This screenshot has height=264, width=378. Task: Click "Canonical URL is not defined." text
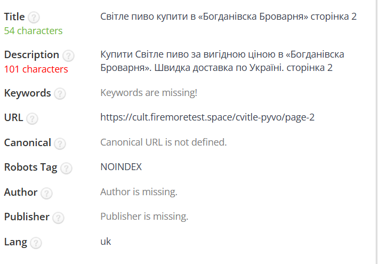164,142
